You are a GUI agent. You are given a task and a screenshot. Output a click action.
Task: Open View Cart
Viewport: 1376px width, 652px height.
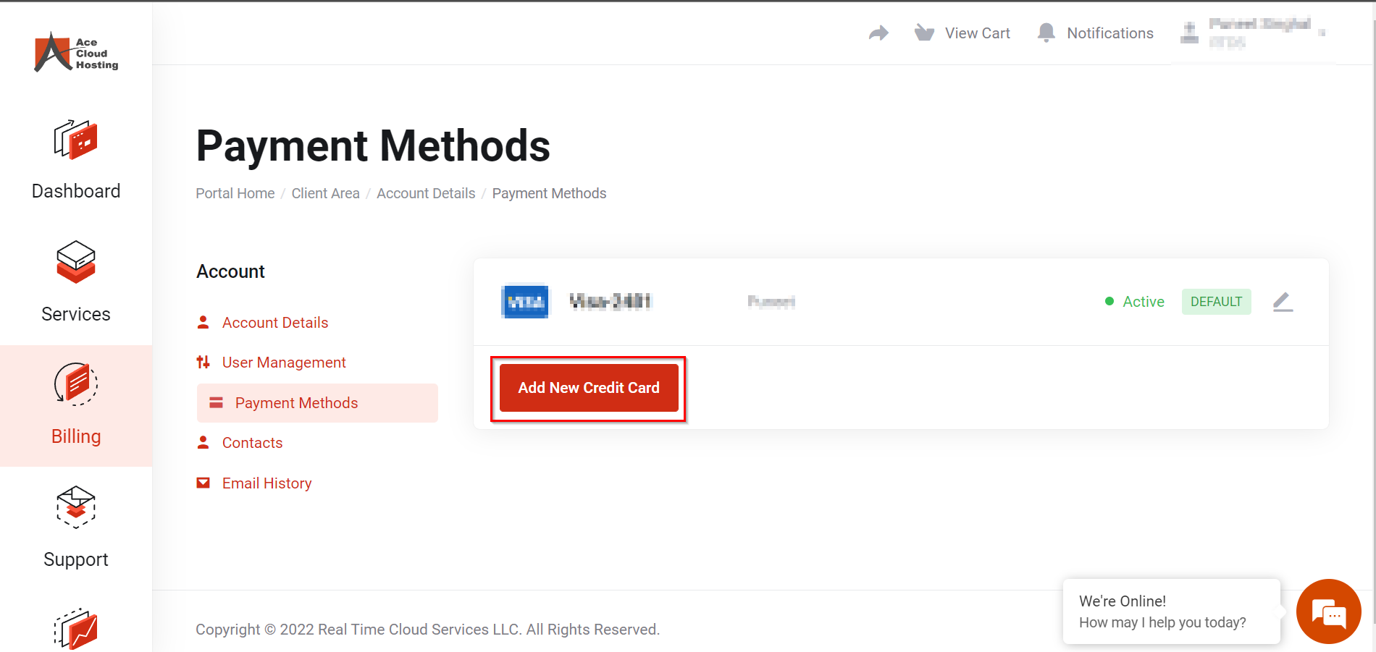tap(962, 33)
